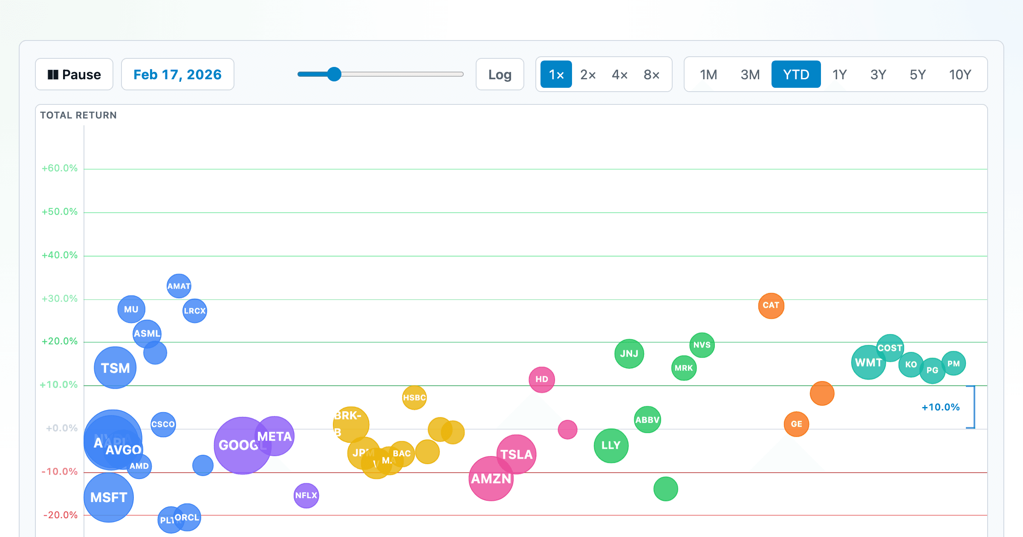
Task: Select the YTD time range
Action: point(796,75)
